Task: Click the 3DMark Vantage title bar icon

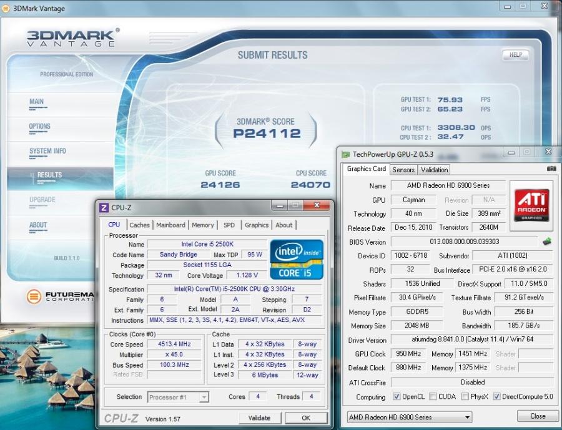Action: (x=6, y=8)
